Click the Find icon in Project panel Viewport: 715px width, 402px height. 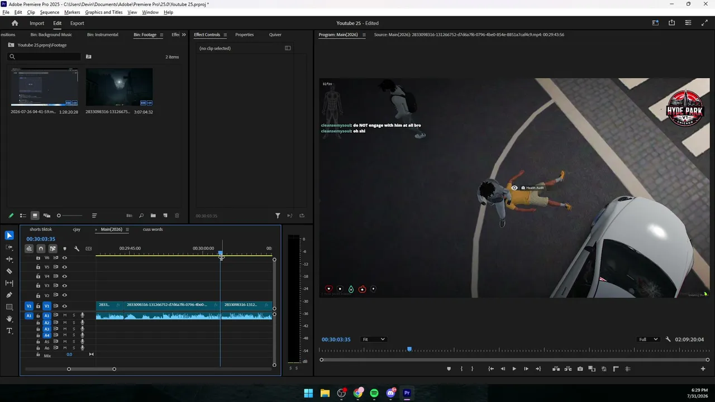[141, 216]
